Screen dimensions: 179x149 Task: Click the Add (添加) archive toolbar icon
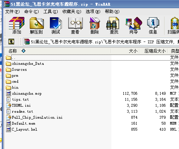tap(17, 23)
